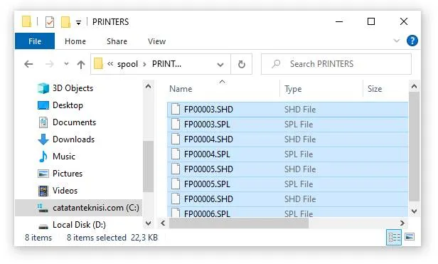Click the horizontal scrollbar thumb
This screenshot has height=264, width=438.
tap(239, 223)
